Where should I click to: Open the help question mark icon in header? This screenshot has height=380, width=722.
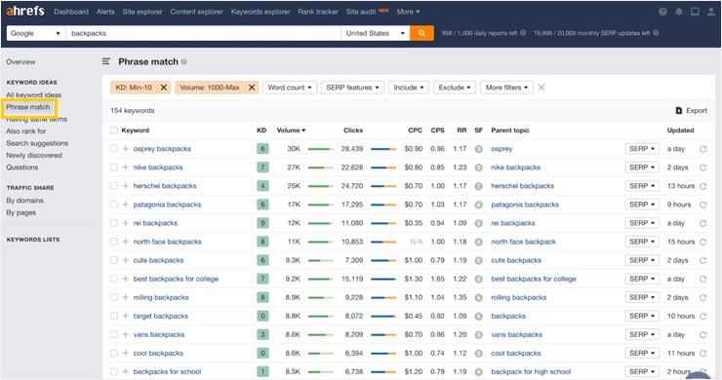pos(662,12)
